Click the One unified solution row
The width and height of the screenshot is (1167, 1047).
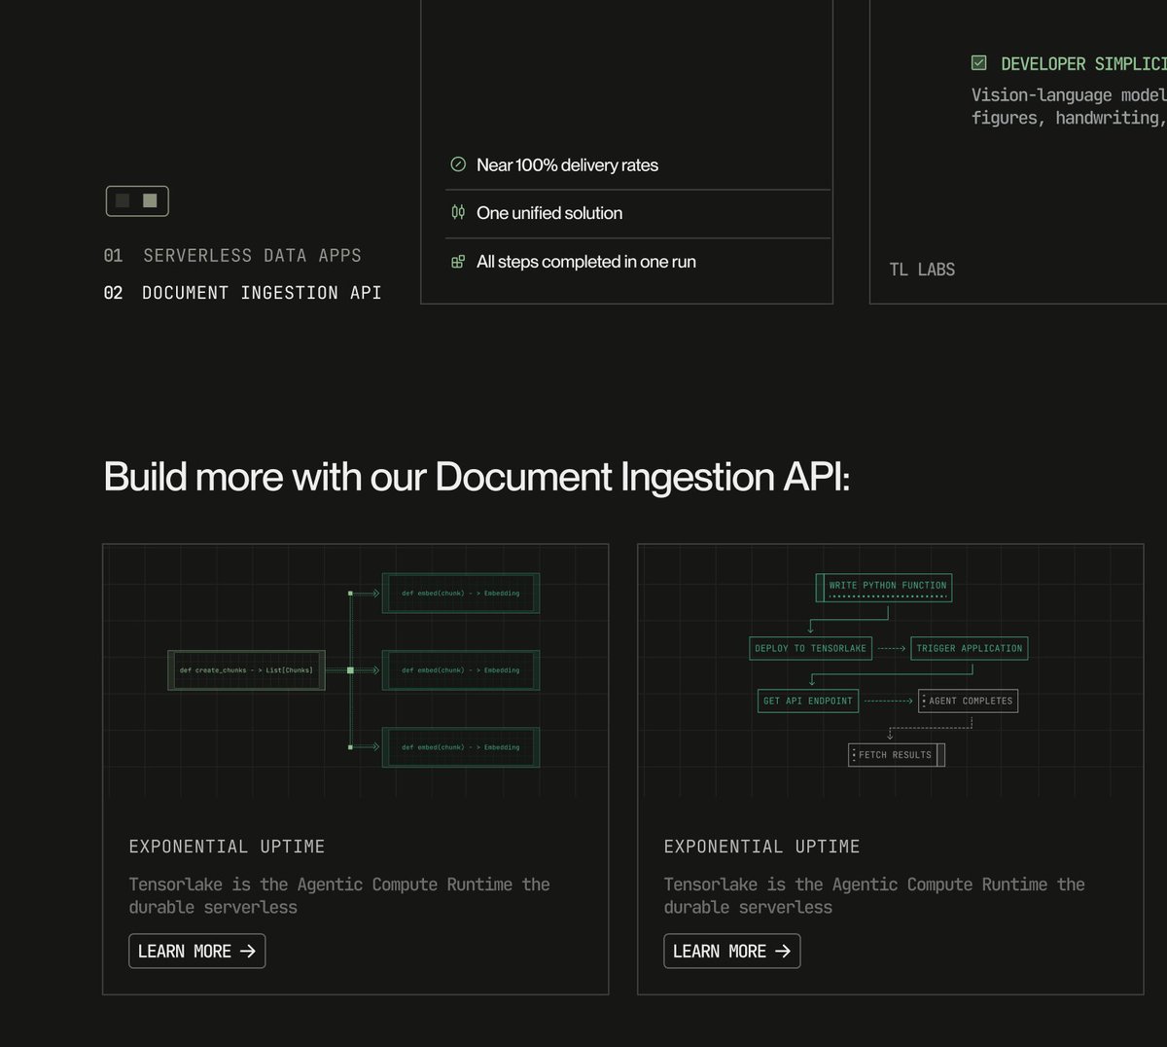tap(638, 213)
